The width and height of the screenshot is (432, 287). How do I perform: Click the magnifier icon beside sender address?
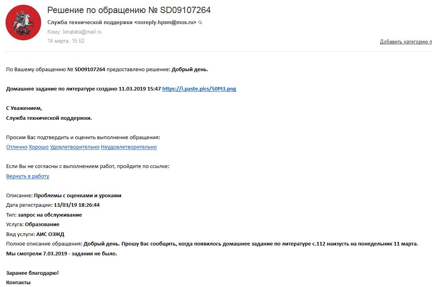[x=200, y=23]
